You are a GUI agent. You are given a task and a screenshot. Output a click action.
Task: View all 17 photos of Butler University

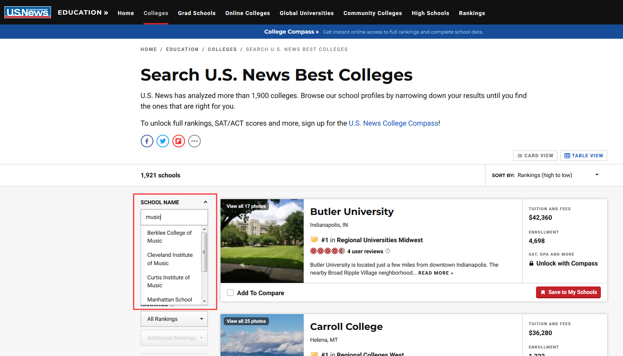tap(246, 206)
